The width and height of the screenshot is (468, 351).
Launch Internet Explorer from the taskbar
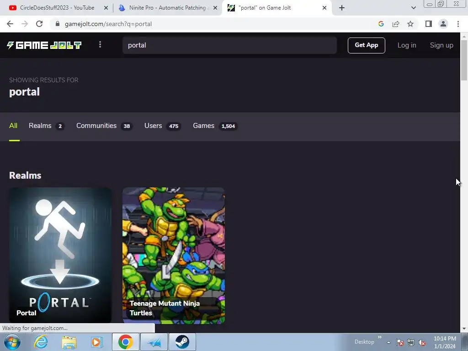coord(41,342)
